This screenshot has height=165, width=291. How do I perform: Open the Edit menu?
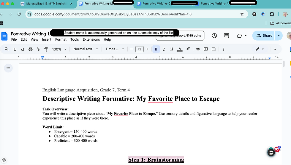pyautogui.click(x=23, y=39)
